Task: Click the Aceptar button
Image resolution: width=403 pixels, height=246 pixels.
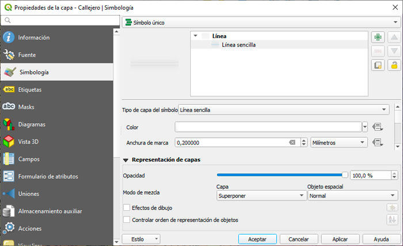Action: 257,239
